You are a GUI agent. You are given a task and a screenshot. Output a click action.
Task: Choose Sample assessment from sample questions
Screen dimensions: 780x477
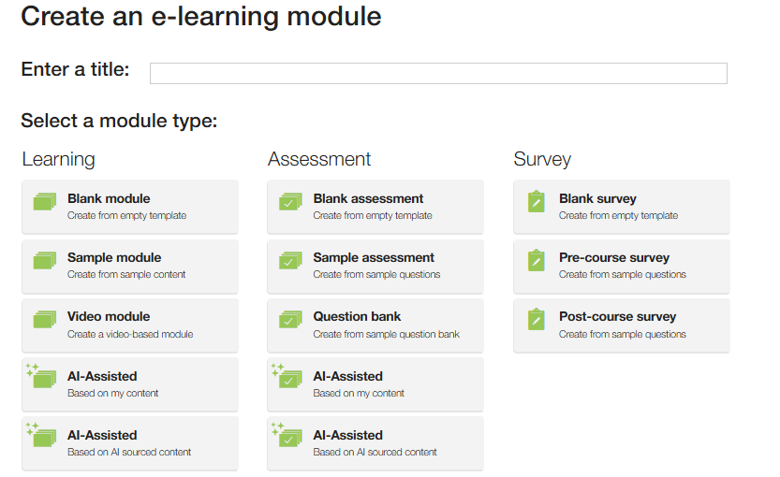[375, 267]
